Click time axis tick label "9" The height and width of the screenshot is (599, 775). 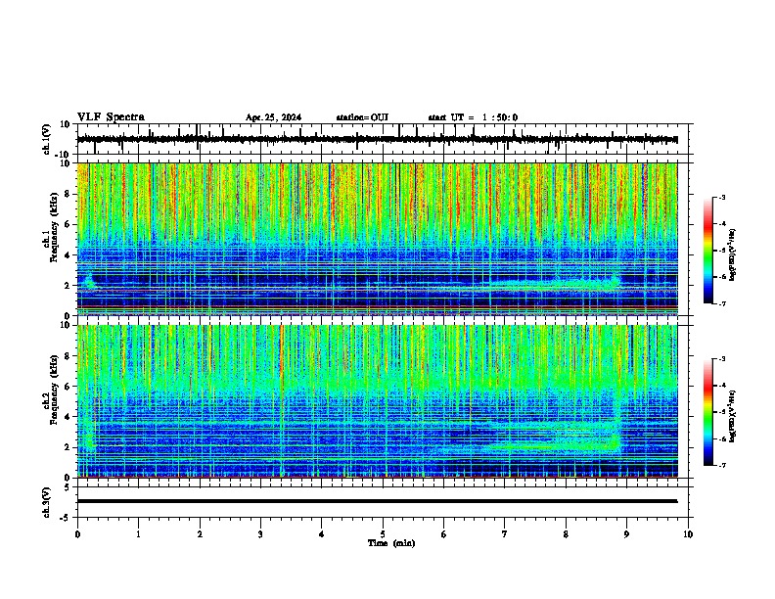point(626,534)
